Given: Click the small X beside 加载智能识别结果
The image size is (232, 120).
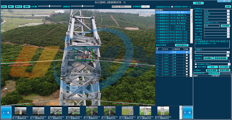Looking at the screenshot, I should point(190,7).
